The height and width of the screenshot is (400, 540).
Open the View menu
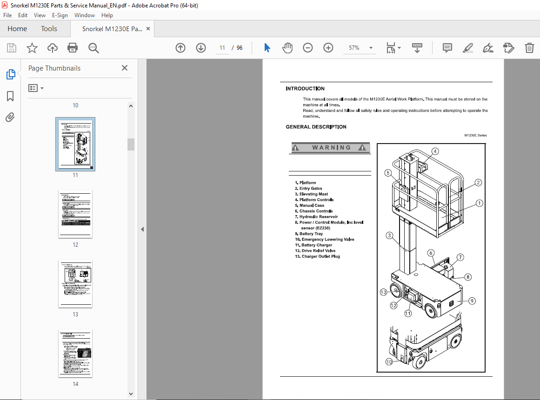[x=40, y=15]
